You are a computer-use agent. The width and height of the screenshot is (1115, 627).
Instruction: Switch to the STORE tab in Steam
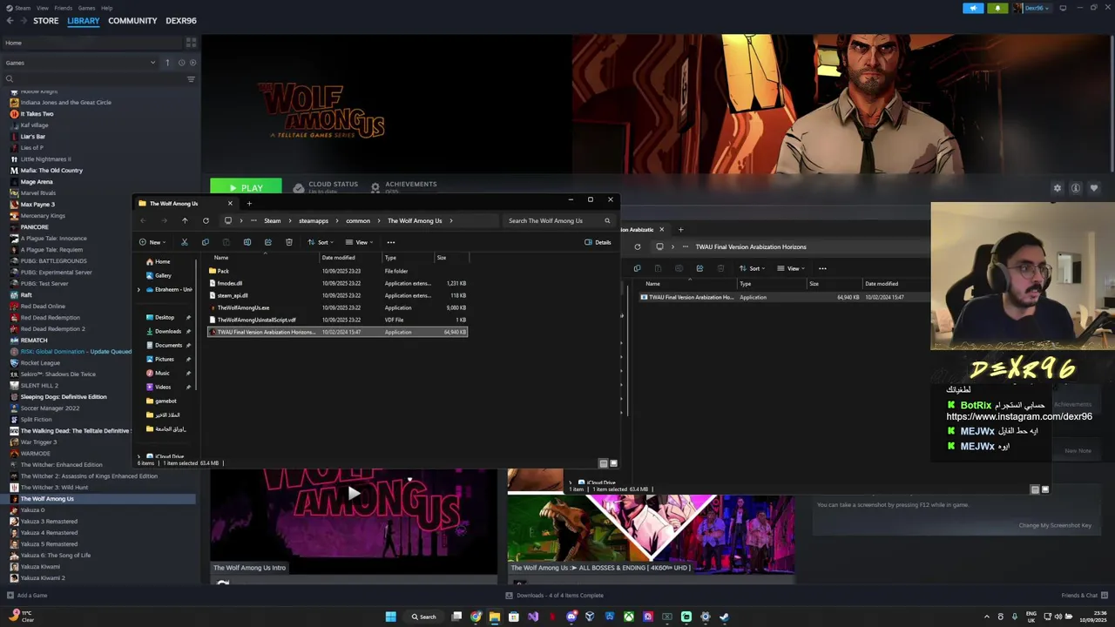[46, 21]
